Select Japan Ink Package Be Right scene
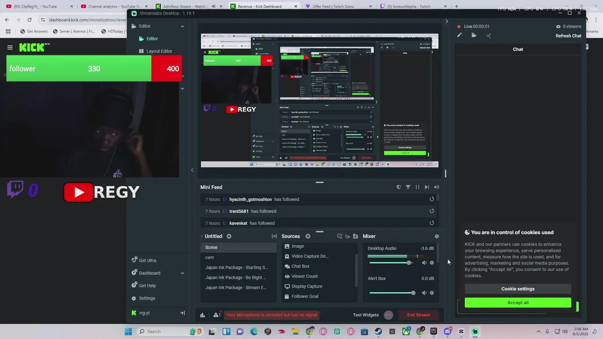The image size is (603, 339). pyautogui.click(x=238, y=277)
